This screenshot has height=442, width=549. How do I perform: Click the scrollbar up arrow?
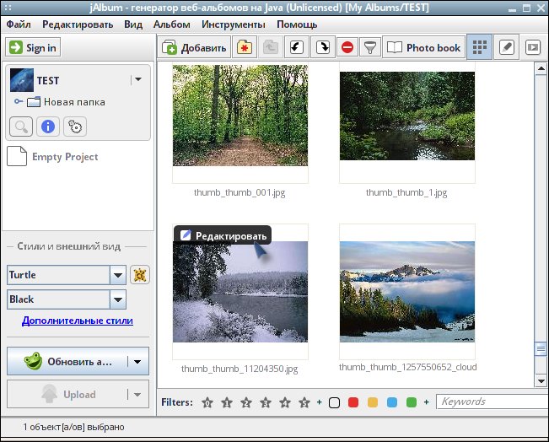541,68
